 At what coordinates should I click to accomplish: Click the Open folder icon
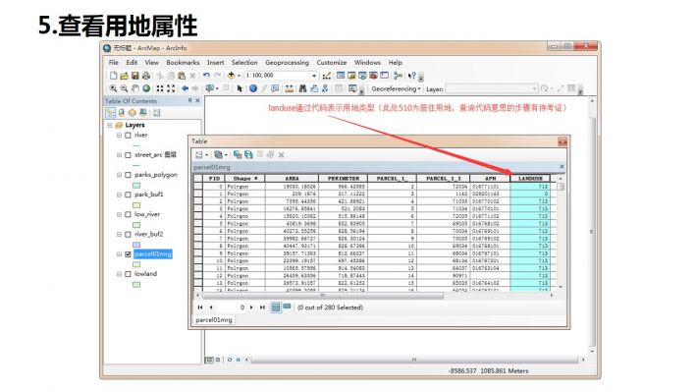tap(124, 76)
